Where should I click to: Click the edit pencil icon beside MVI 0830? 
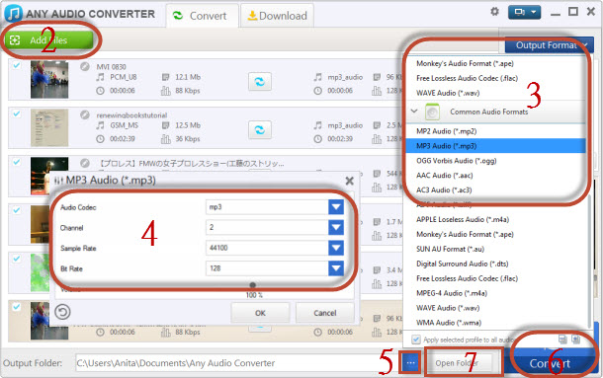click(x=85, y=66)
